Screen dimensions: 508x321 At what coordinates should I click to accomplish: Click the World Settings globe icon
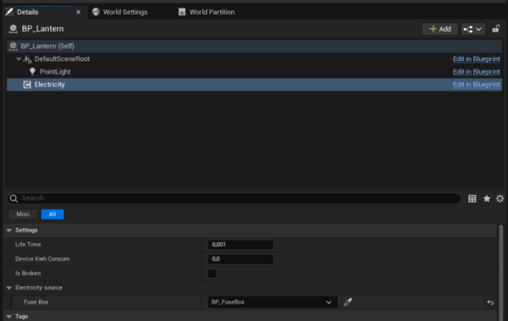[96, 12]
